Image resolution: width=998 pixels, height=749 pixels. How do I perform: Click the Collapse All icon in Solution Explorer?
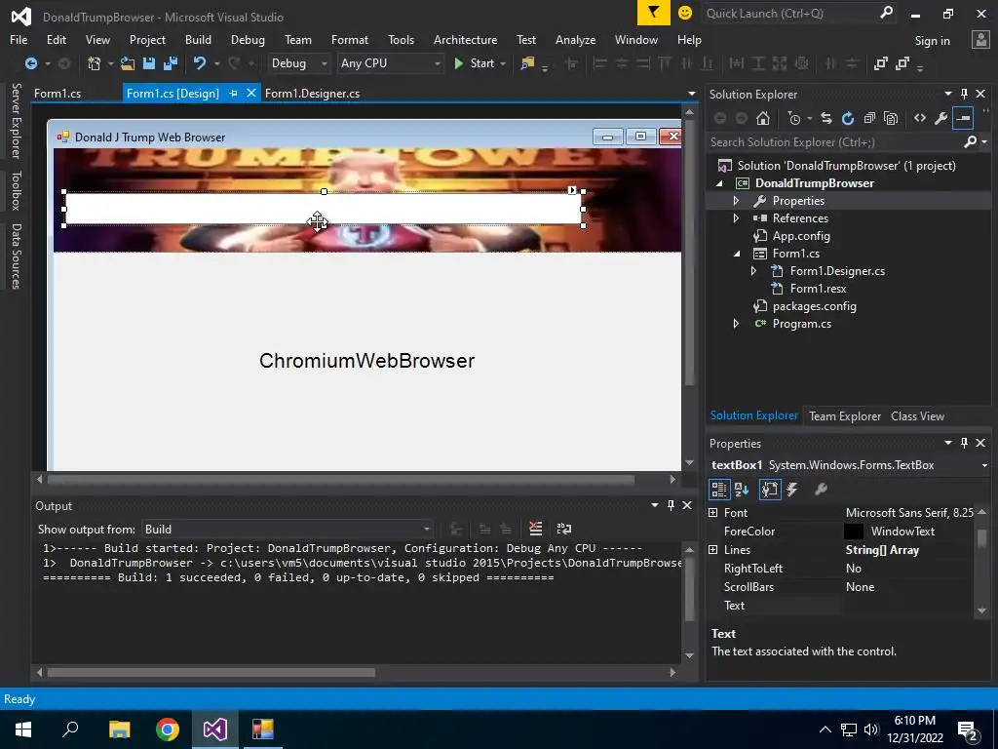(x=869, y=118)
